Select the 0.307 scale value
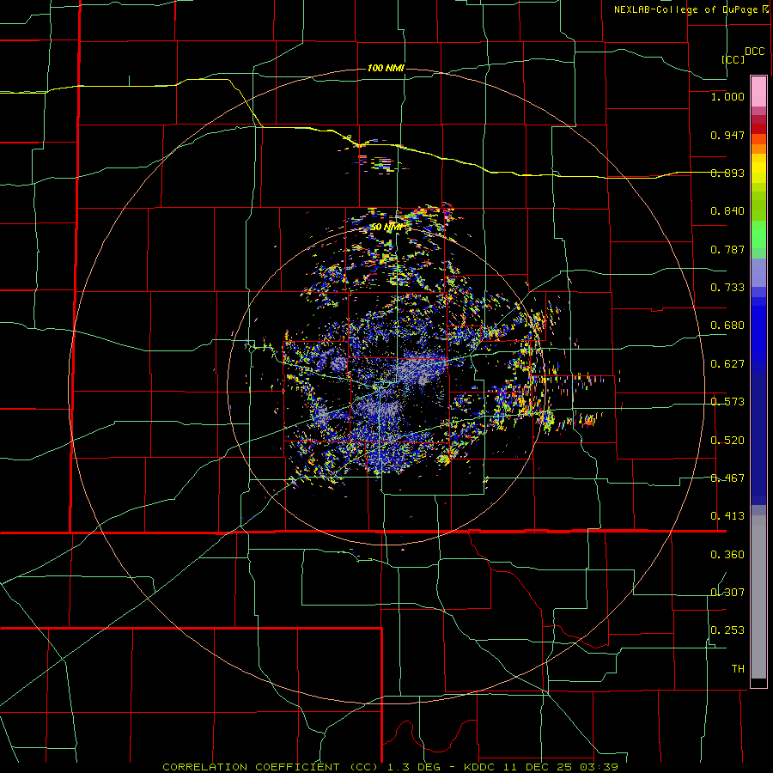 pyautogui.click(x=727, y=593)
